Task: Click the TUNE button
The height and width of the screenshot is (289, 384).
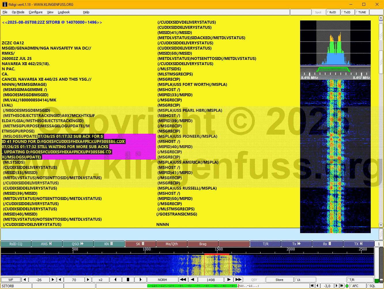Action: (362, 12)
